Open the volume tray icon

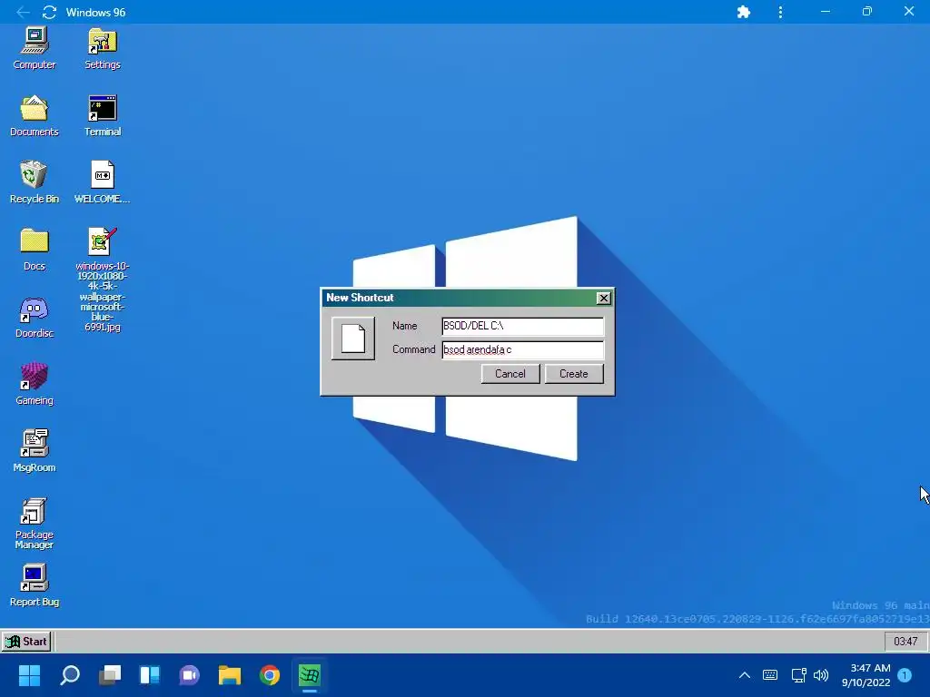coord(821,675)
